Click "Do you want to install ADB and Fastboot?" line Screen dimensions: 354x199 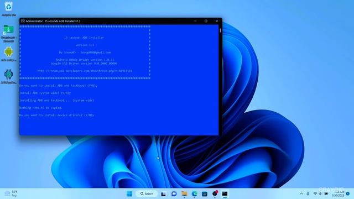[x=59, y=86]
